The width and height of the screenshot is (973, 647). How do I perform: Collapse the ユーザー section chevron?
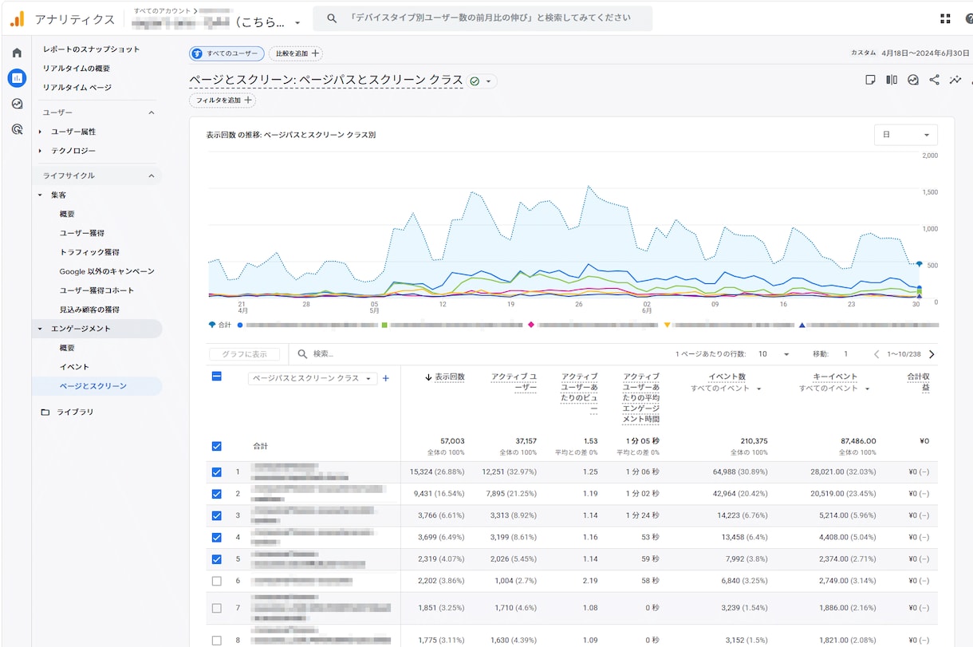point(152,112)
